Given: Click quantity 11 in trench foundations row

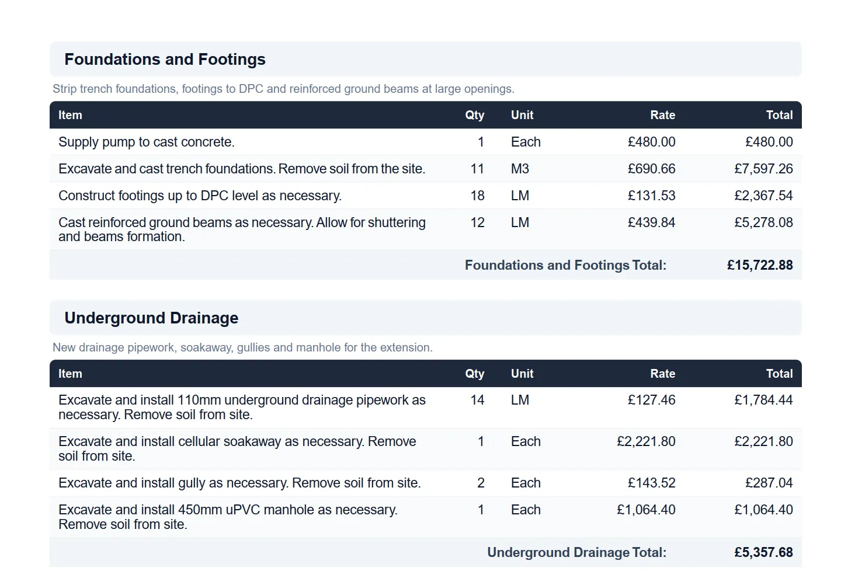Looking at the screenshot, I should click(477, 169).
